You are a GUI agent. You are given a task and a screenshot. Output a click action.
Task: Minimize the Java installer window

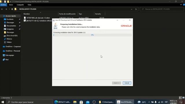coord(117,20)
